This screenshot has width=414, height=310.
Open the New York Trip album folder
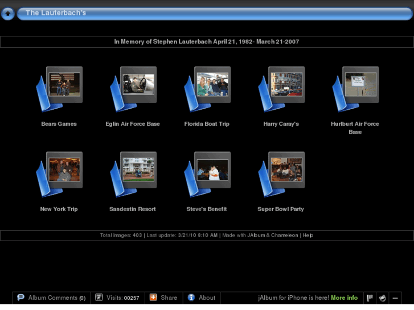point(59,175)
